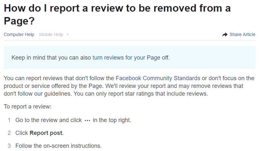Open the Mobile Help dropdown arrow

tap(67, 34)
